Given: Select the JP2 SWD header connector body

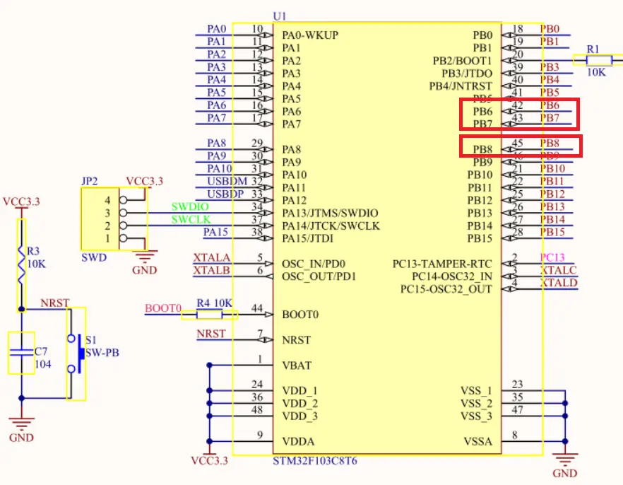Looking at the screenshot, I should [100, 219].
